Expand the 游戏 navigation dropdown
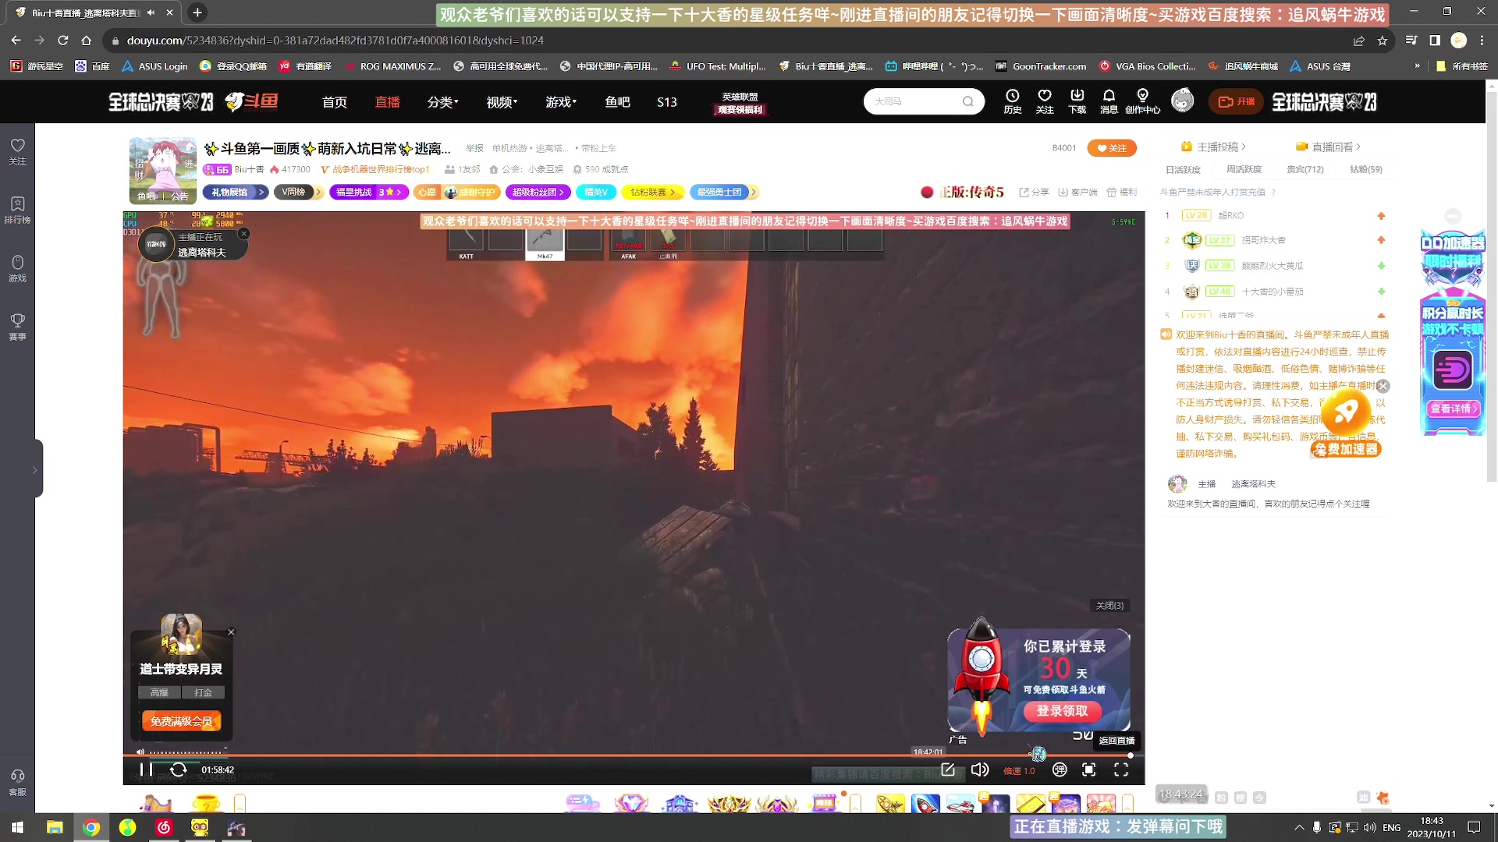 (x=561, y=102)
